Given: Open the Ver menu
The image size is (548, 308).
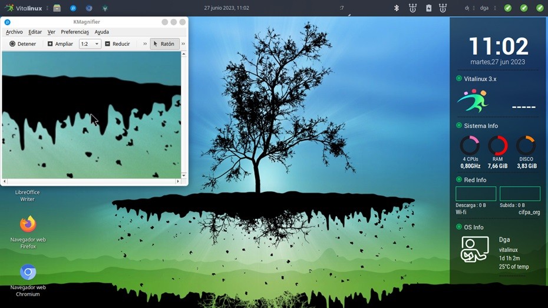Looking at the screenshot, I should [51, 32].
